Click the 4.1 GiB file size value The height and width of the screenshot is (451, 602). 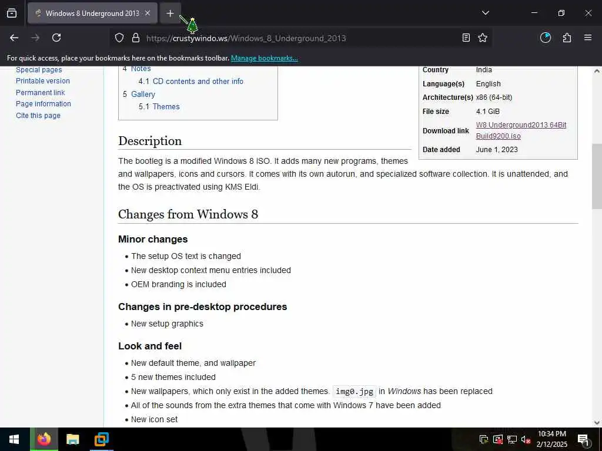point(487,112)
